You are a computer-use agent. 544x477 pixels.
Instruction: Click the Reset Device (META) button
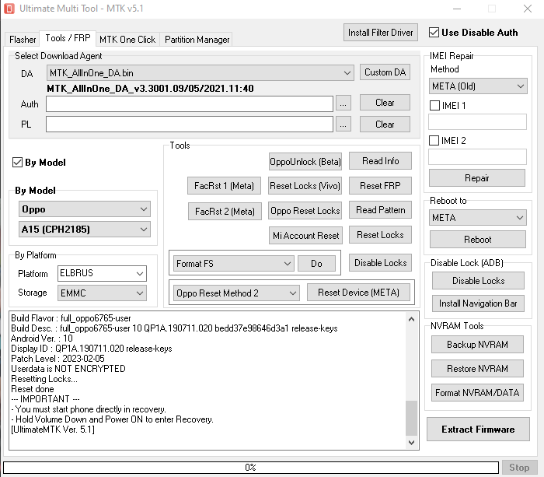[x=358, y=293]
